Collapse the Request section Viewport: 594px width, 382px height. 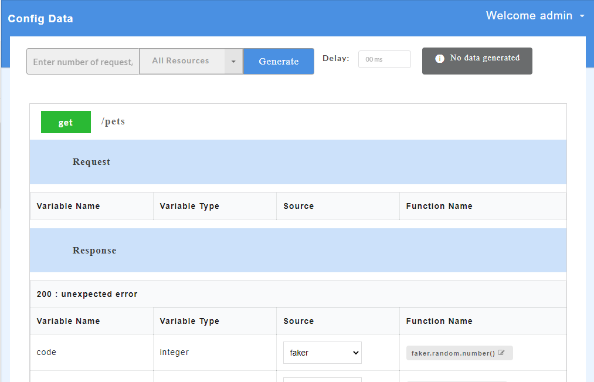[x=91, y=161]
